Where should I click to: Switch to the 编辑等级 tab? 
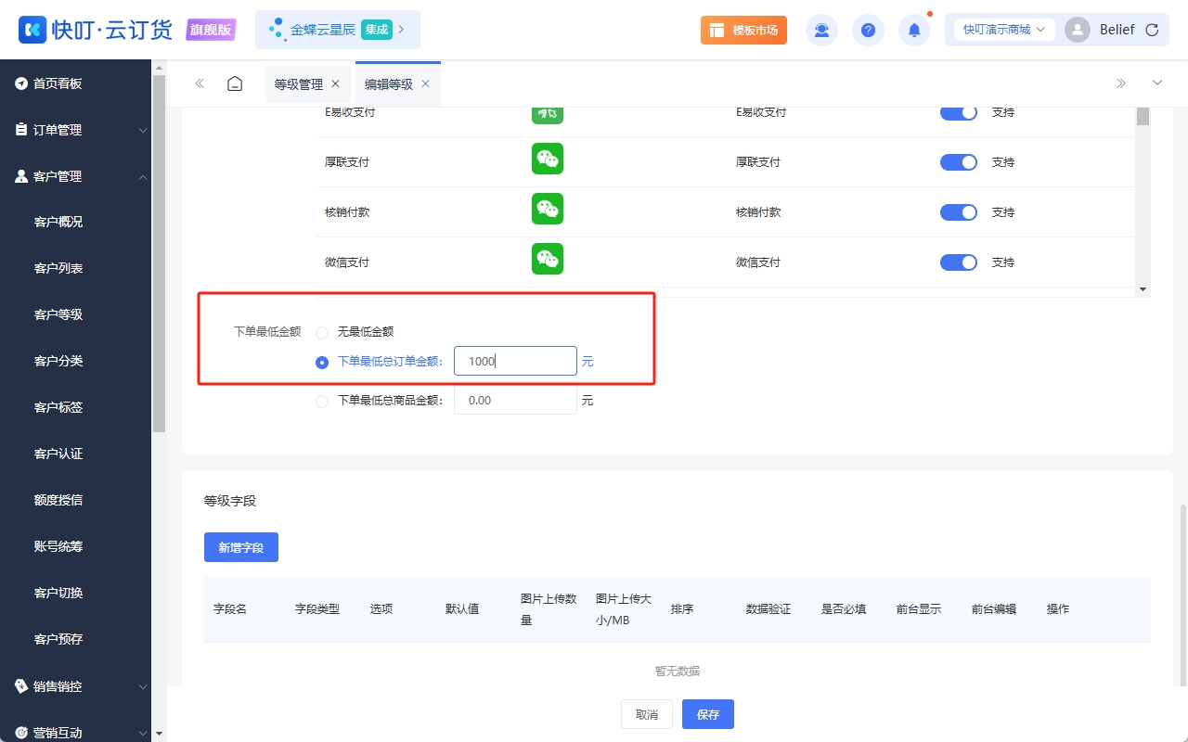[x=389, y=84]
